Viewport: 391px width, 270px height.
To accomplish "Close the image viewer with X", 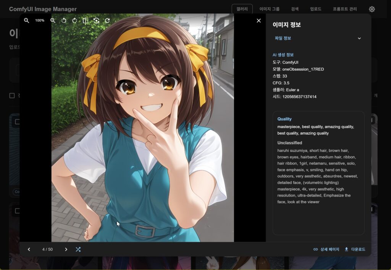I will click(259, 21).
